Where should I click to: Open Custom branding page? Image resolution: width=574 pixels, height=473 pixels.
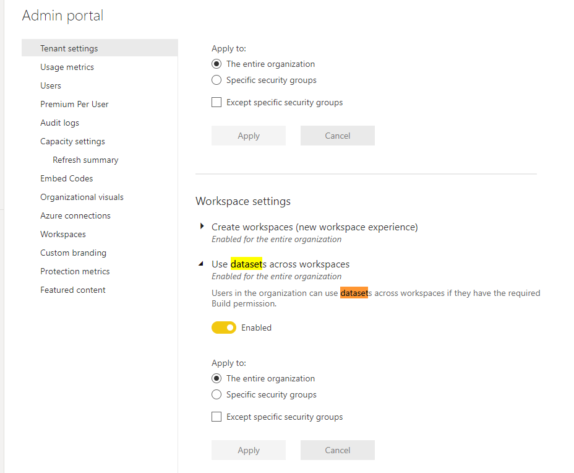click(x=73, y=253)
